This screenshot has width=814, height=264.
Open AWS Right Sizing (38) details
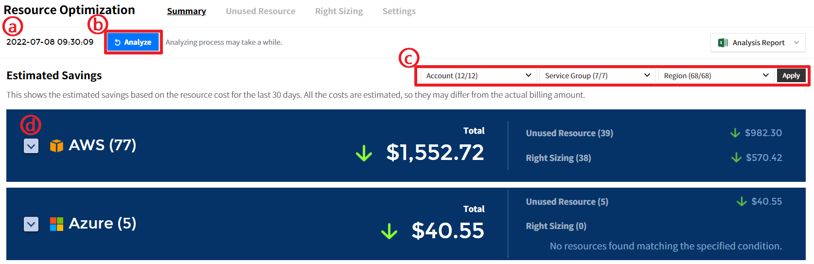tap(558, 158)
